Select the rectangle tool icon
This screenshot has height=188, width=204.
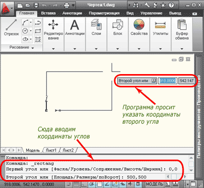(x=38, y=31)
